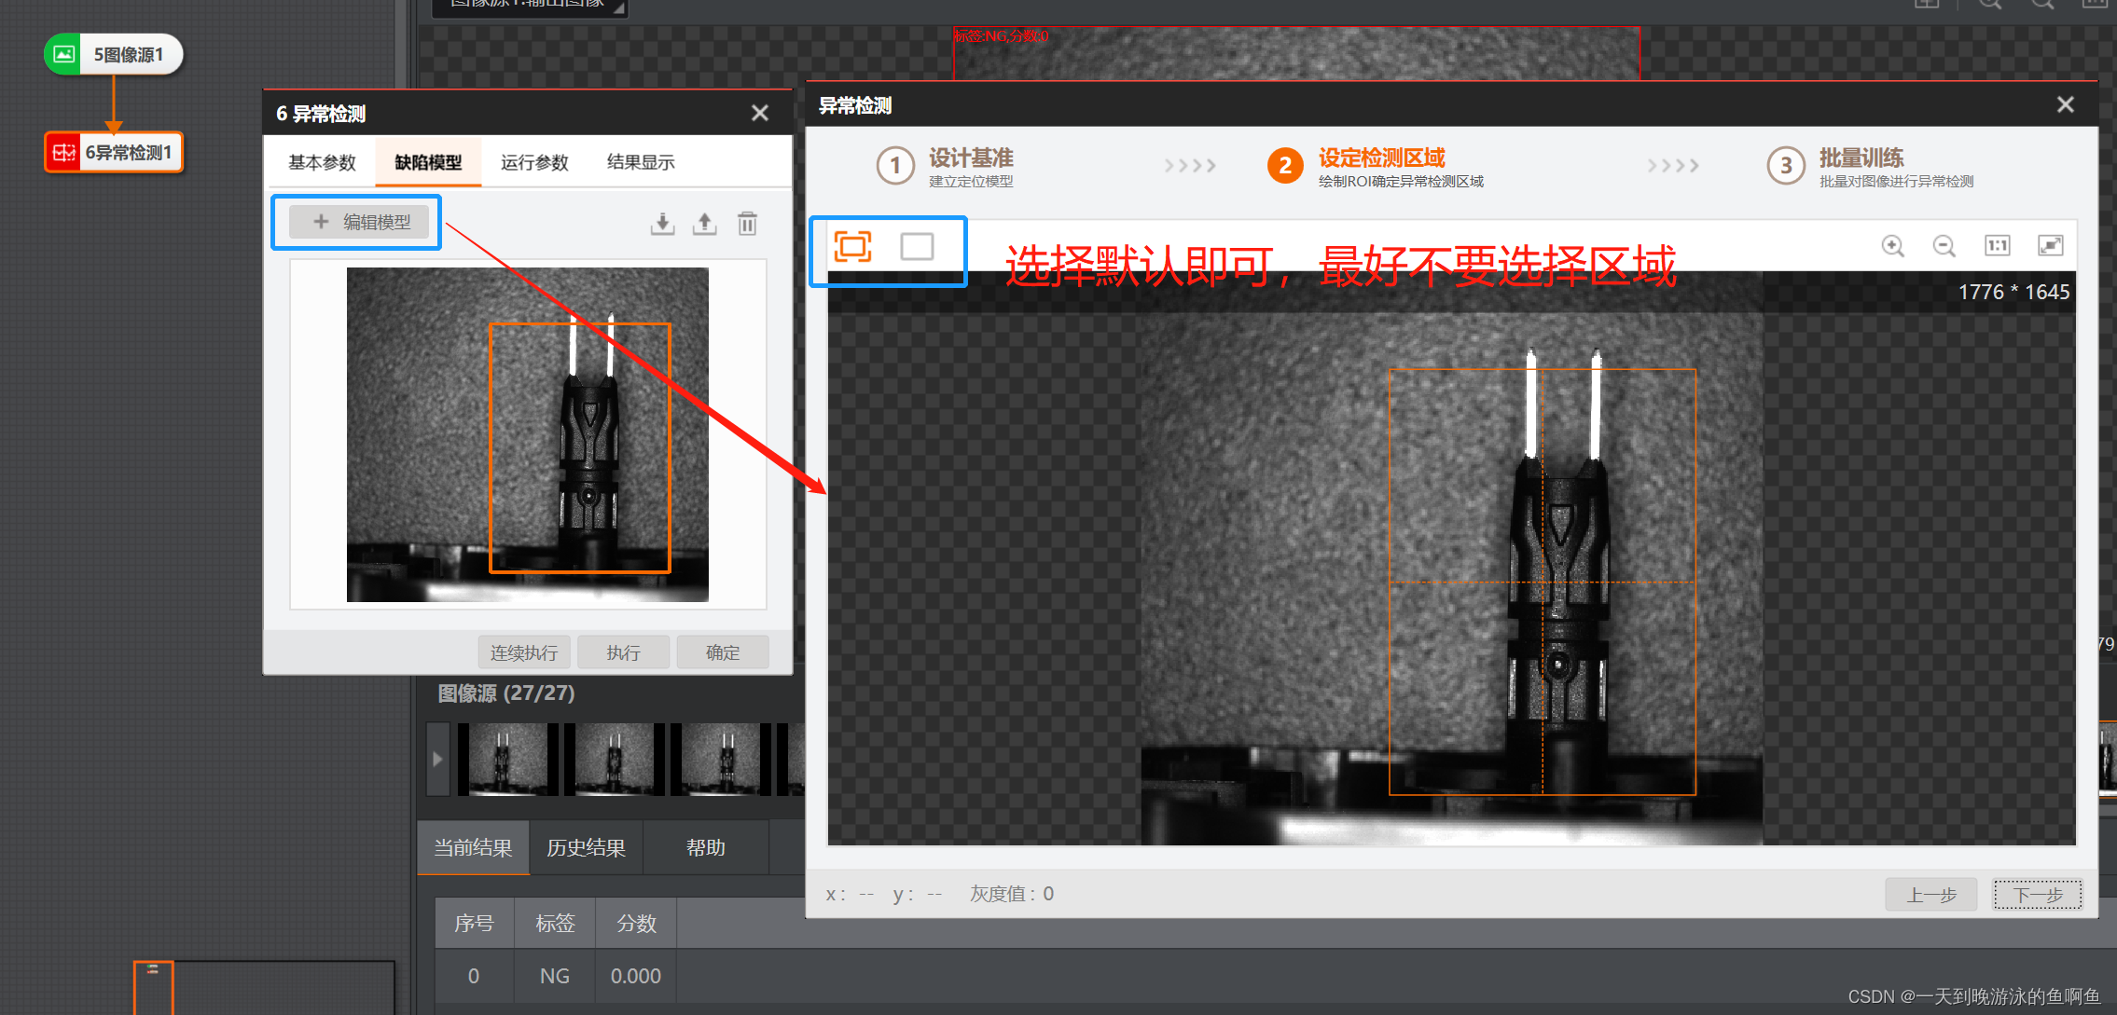The width and height of the screenshot is (2117, 1015).
Task: Select the 5图像源1 node
Action: pyautogui.click(x=114, y=54)
